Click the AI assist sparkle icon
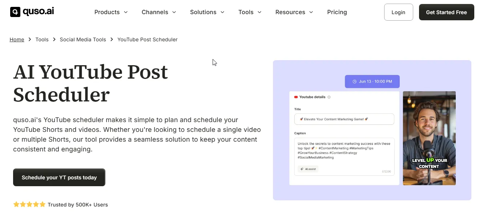This screenshot has width=483, height=213. (302, 169)
